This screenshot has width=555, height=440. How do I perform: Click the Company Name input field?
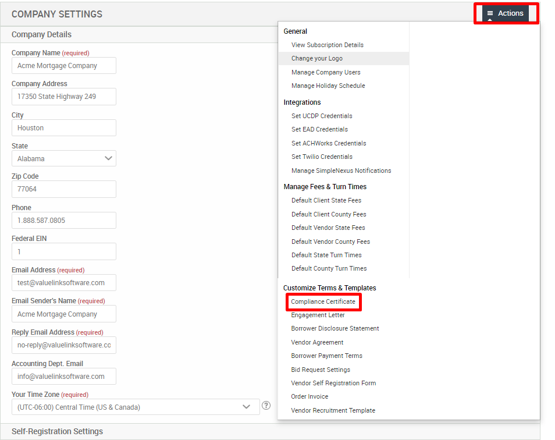[64, 66]
